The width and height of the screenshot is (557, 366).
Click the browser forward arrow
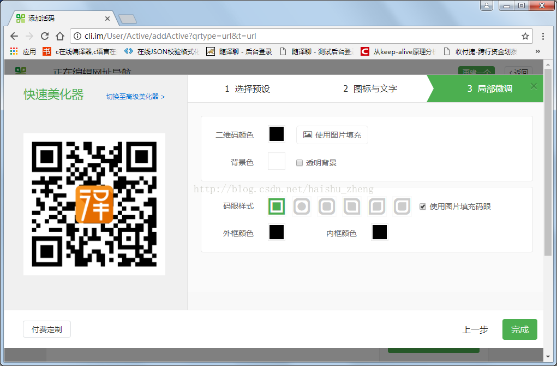coord(29,36)
